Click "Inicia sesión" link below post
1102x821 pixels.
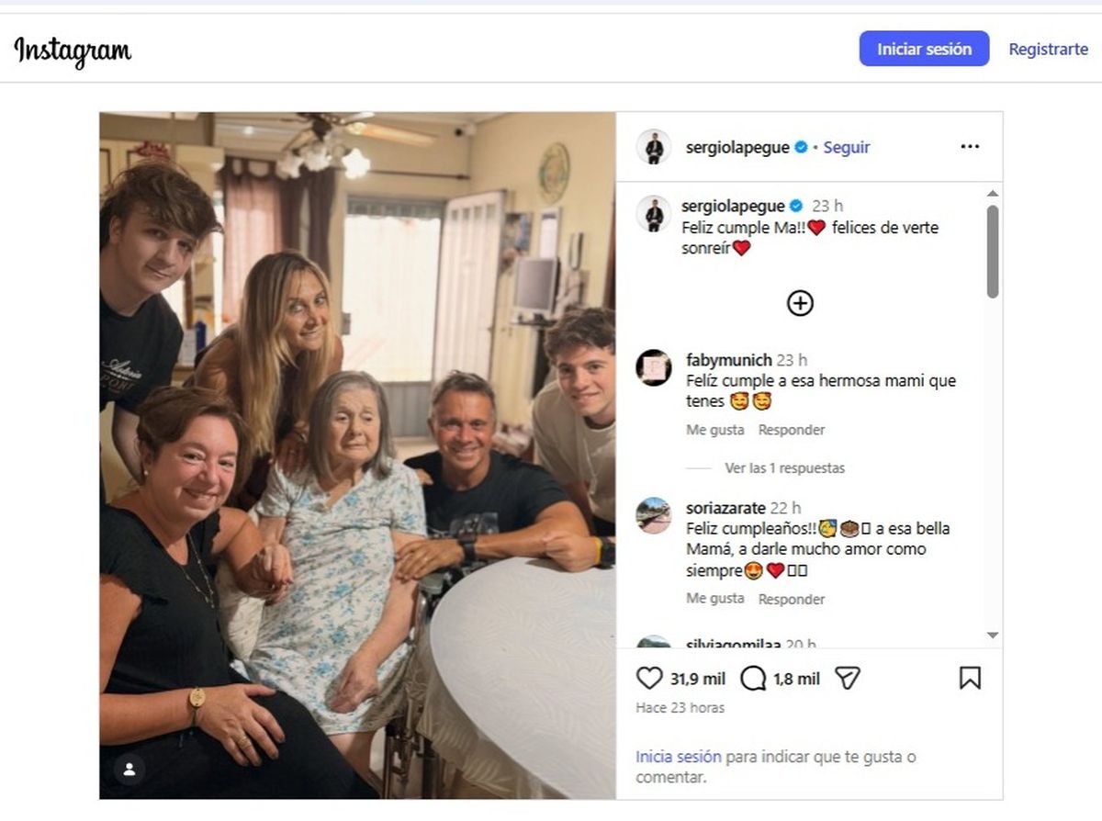(x=678, y=758)
